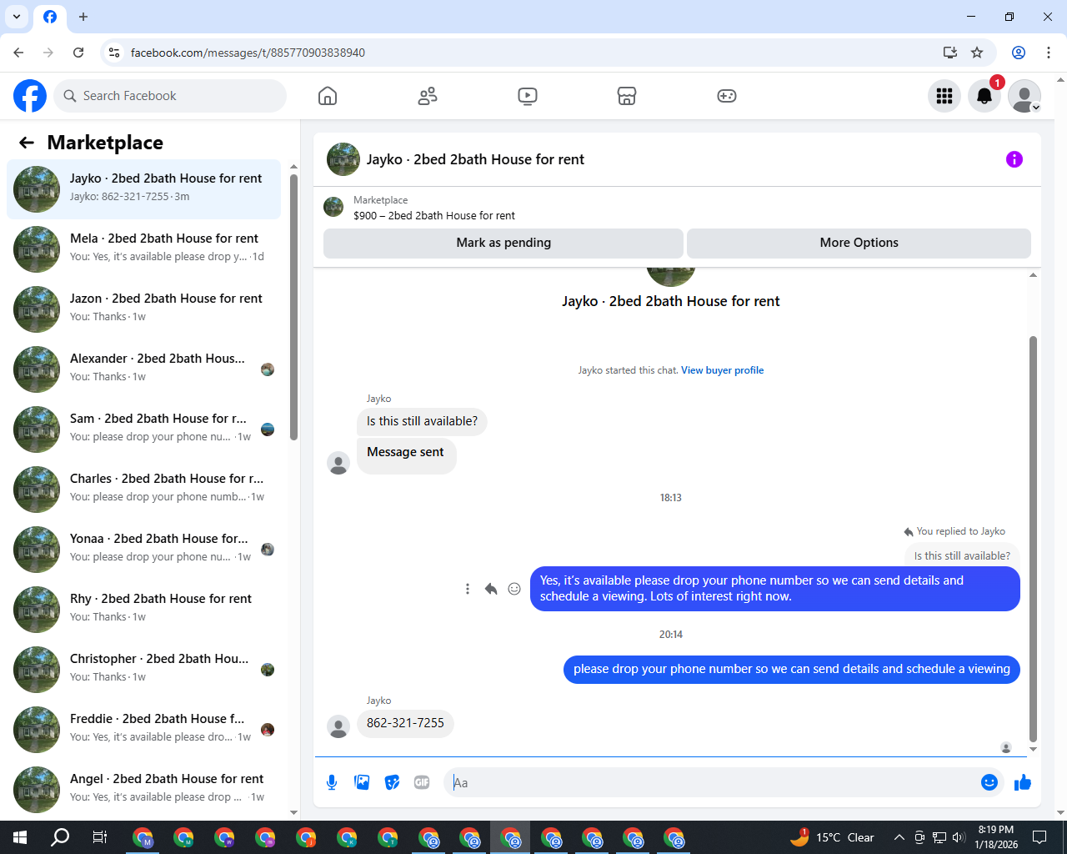Open the Yonaa conversation
The image size is (1067, 854).
point(143,550)
